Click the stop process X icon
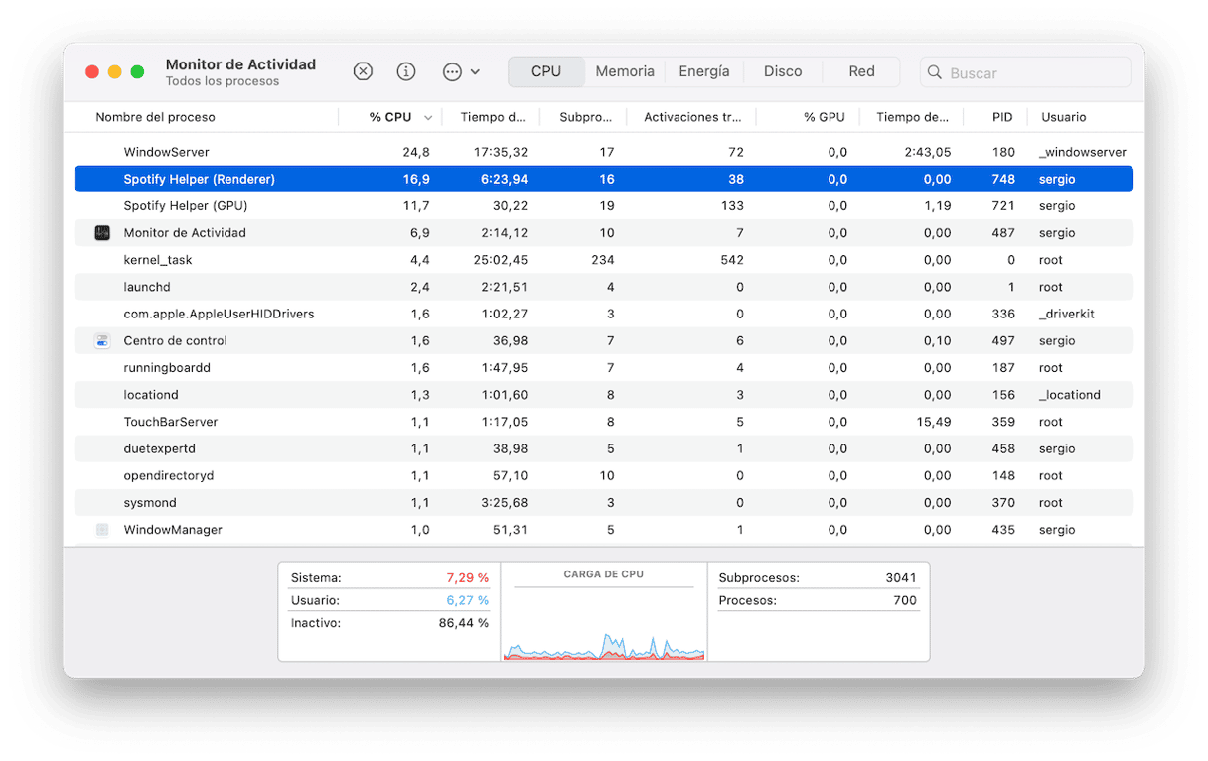This screenshot has width=1208, height=761. (x=364, y=71)
